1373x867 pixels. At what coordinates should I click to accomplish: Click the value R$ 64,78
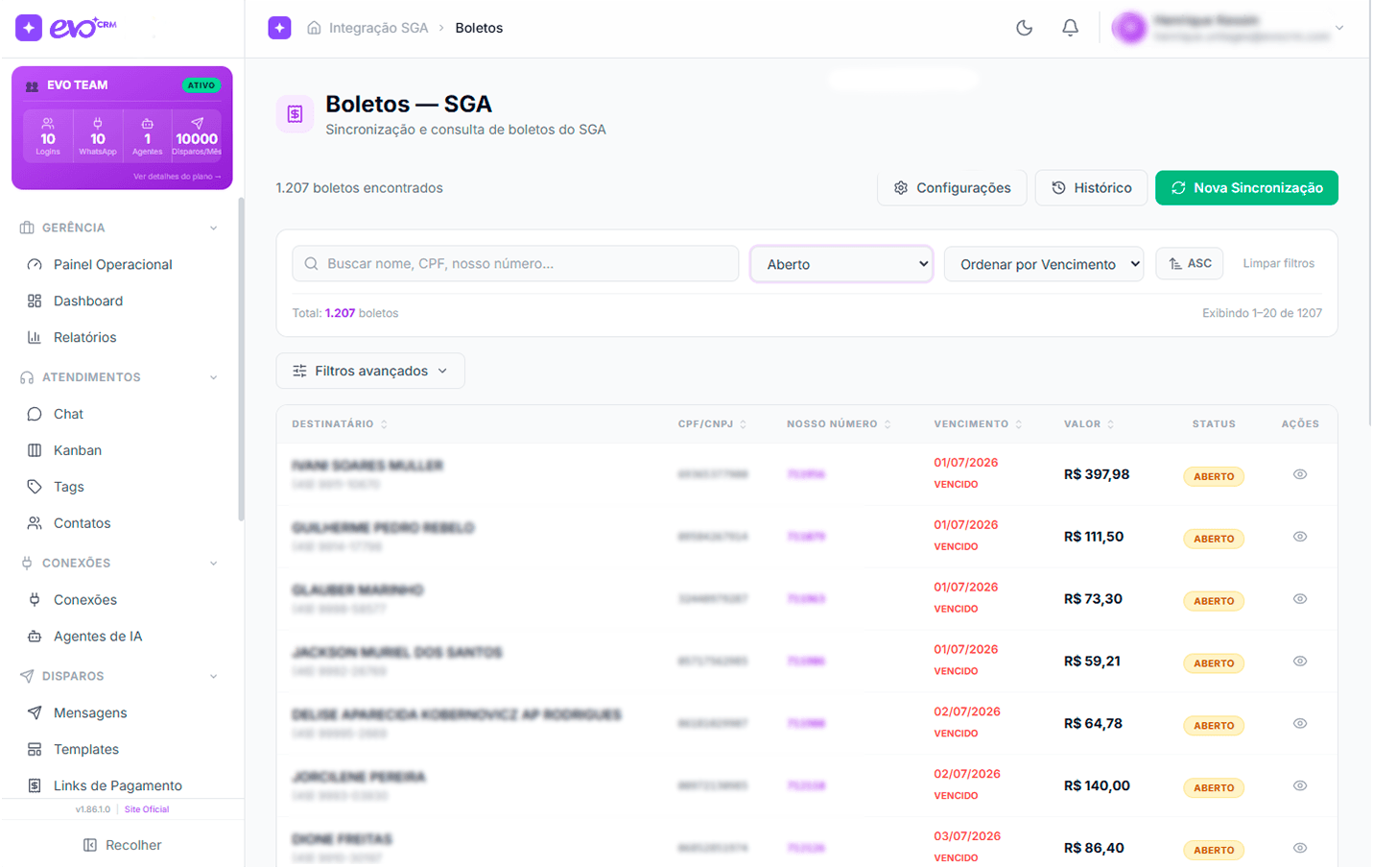[x=1093, y=724]
